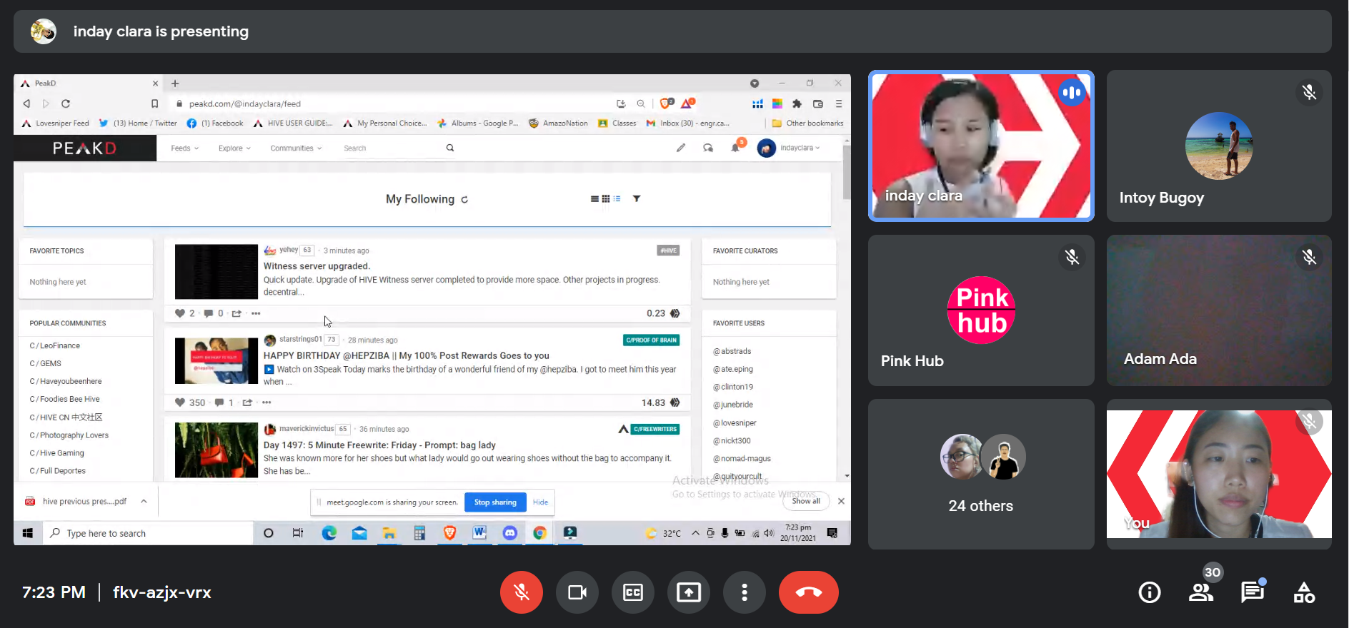Image resolution: width=1349 pixels, height=628 pixels.
Task: Focus the PeakD search field
Action: (x=392, y=148)
